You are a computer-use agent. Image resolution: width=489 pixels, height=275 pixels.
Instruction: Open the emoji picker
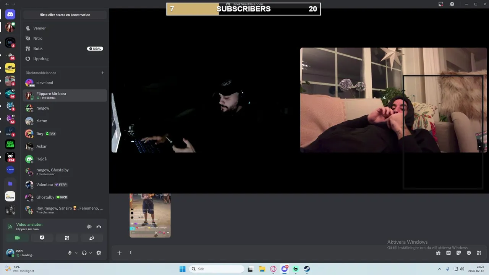(469, 253)
